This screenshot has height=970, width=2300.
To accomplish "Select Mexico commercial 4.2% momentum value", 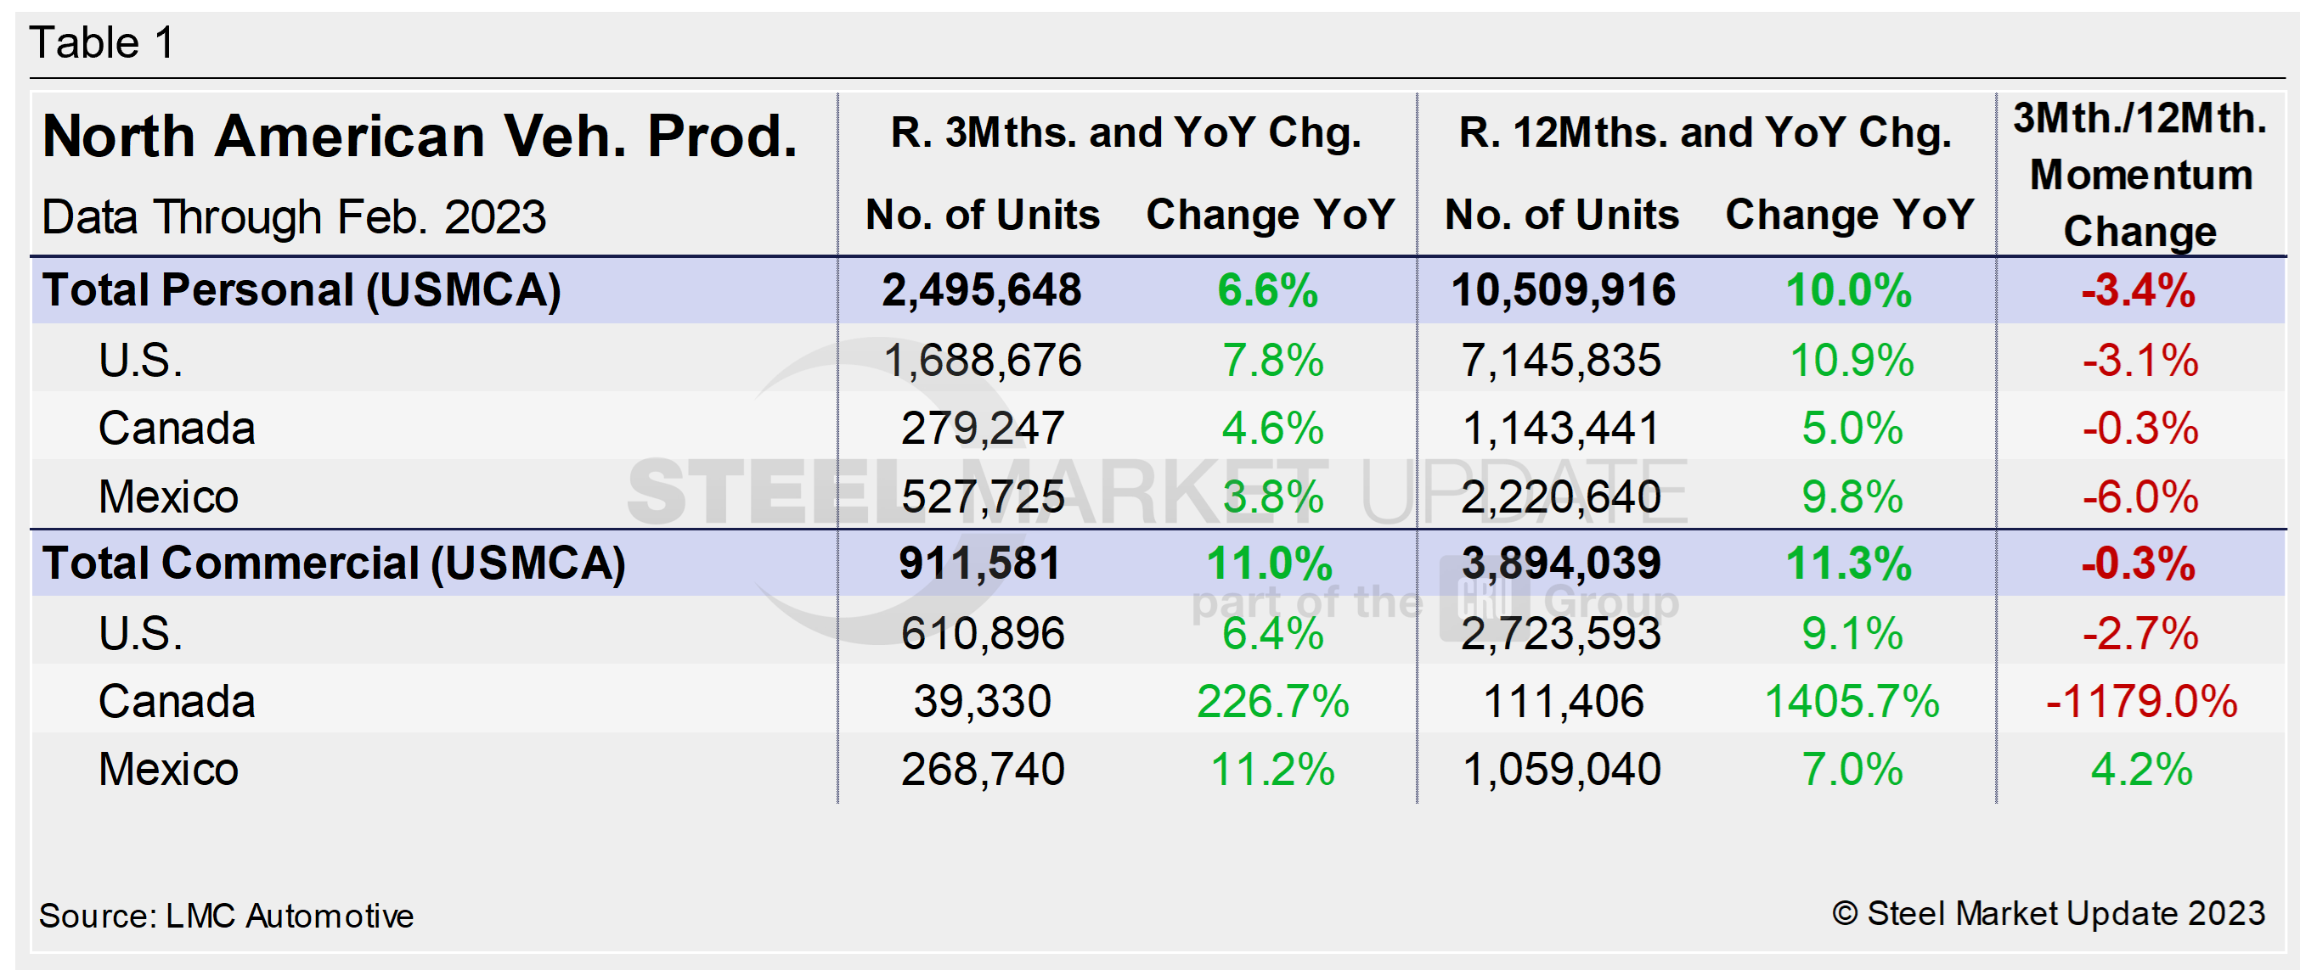I will point(2141,769).
